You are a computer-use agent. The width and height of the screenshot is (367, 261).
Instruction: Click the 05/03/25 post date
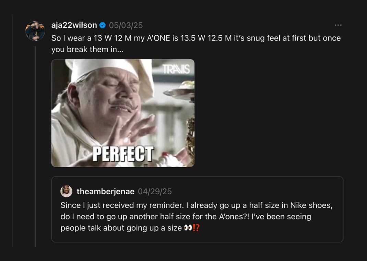[x=126, y=25]
